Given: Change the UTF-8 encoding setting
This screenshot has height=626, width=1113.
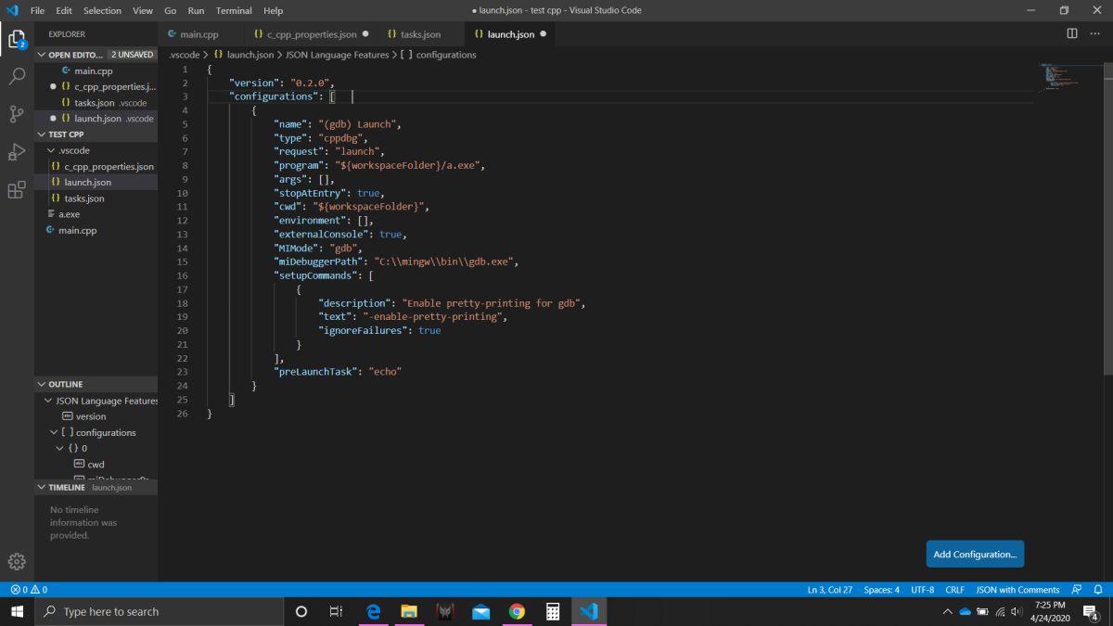Looking at the screenshot, I should (923, 590).
